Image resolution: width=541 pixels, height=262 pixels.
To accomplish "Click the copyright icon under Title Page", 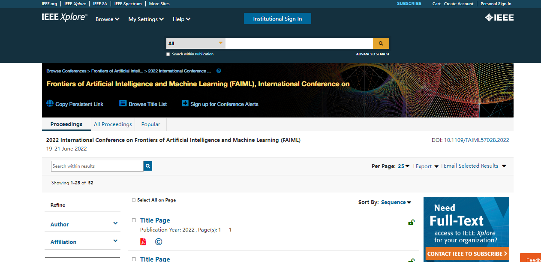I will point(159,242).
